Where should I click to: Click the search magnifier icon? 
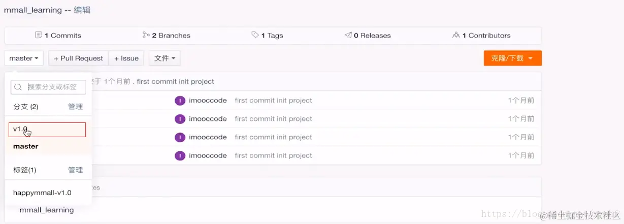[x=18, y=87]
